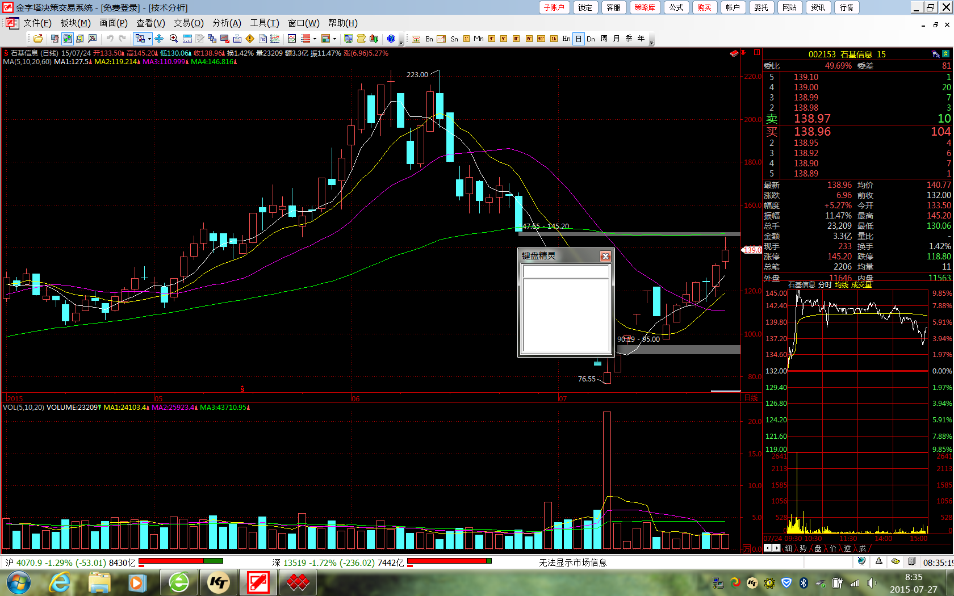Click the ruler measurement toolbar icon
Image resolution: width=954 pixels, height=596 pixels.
pos(187,39)
